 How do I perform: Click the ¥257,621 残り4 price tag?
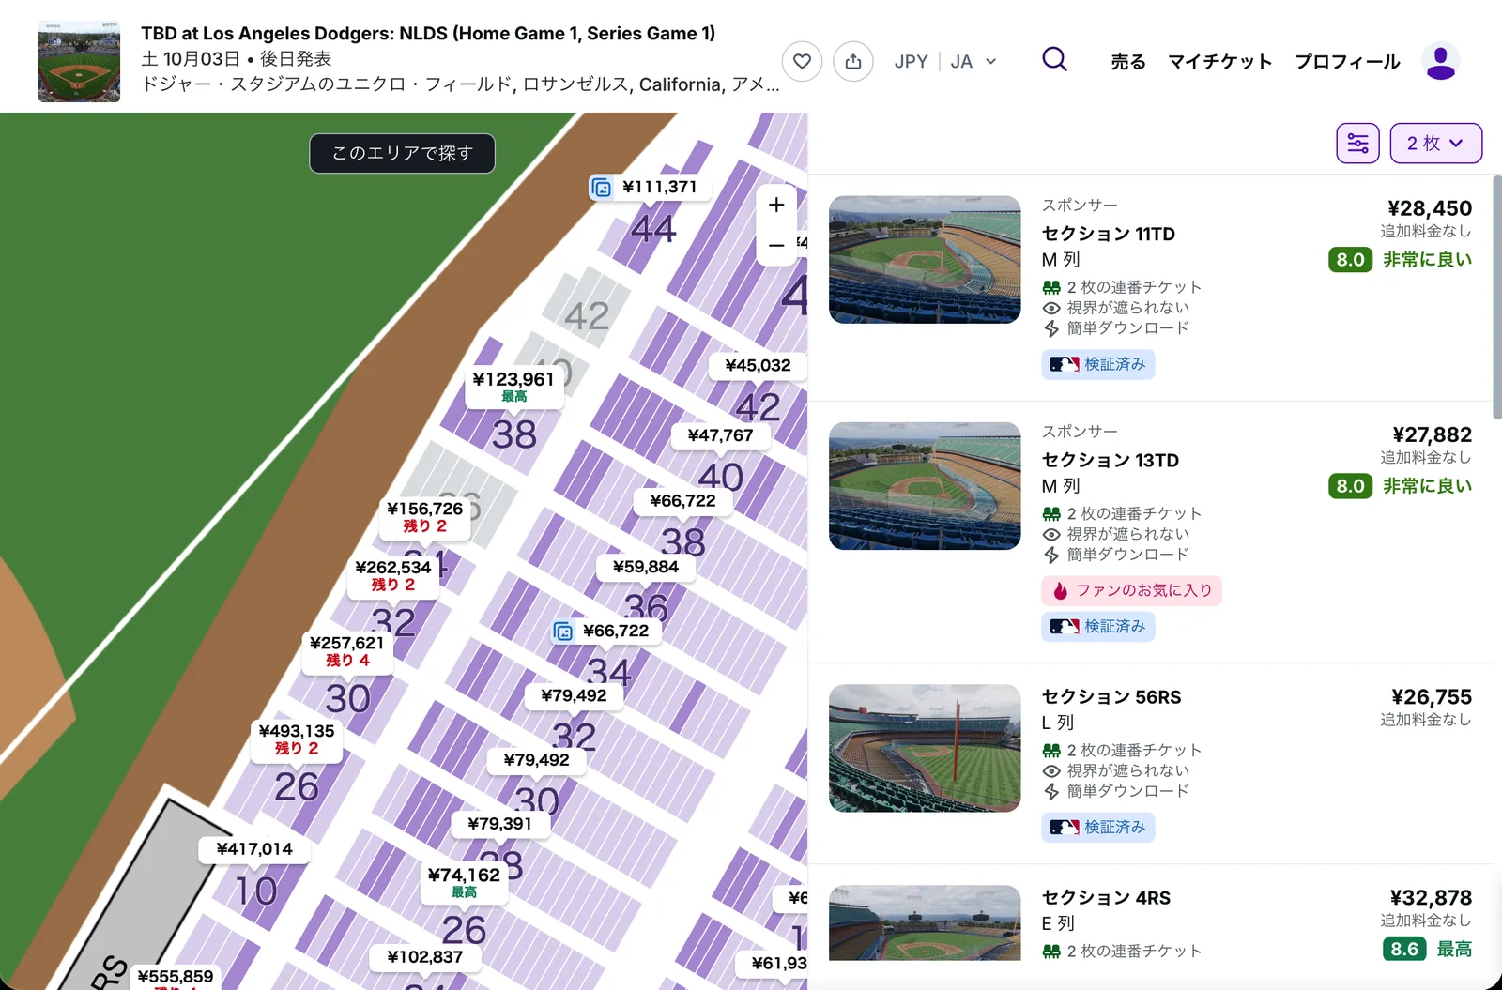[347, 651]
